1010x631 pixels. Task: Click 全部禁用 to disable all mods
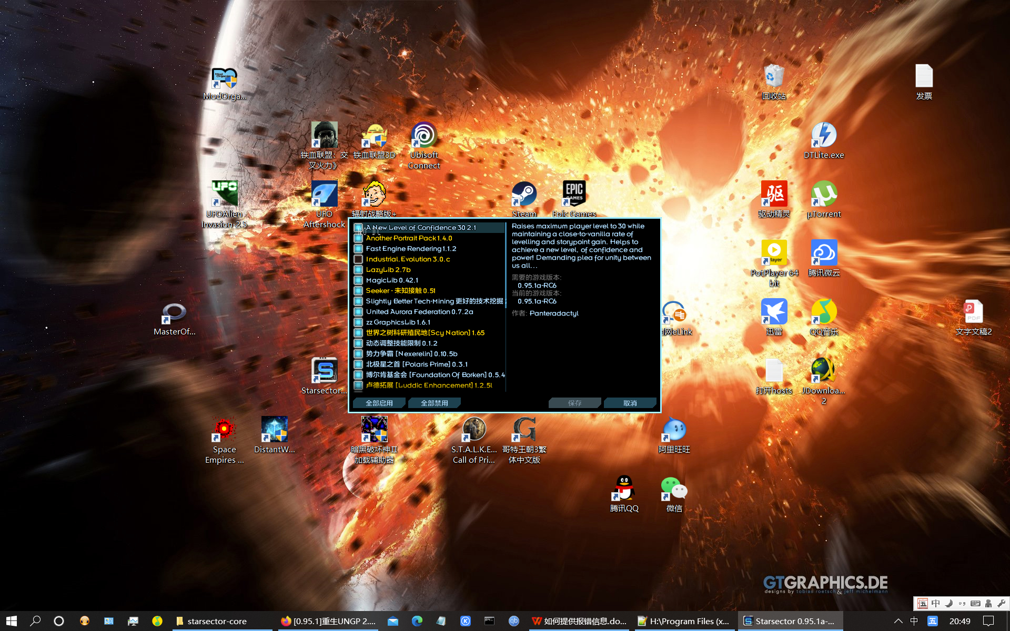click(x=435, y=403)
